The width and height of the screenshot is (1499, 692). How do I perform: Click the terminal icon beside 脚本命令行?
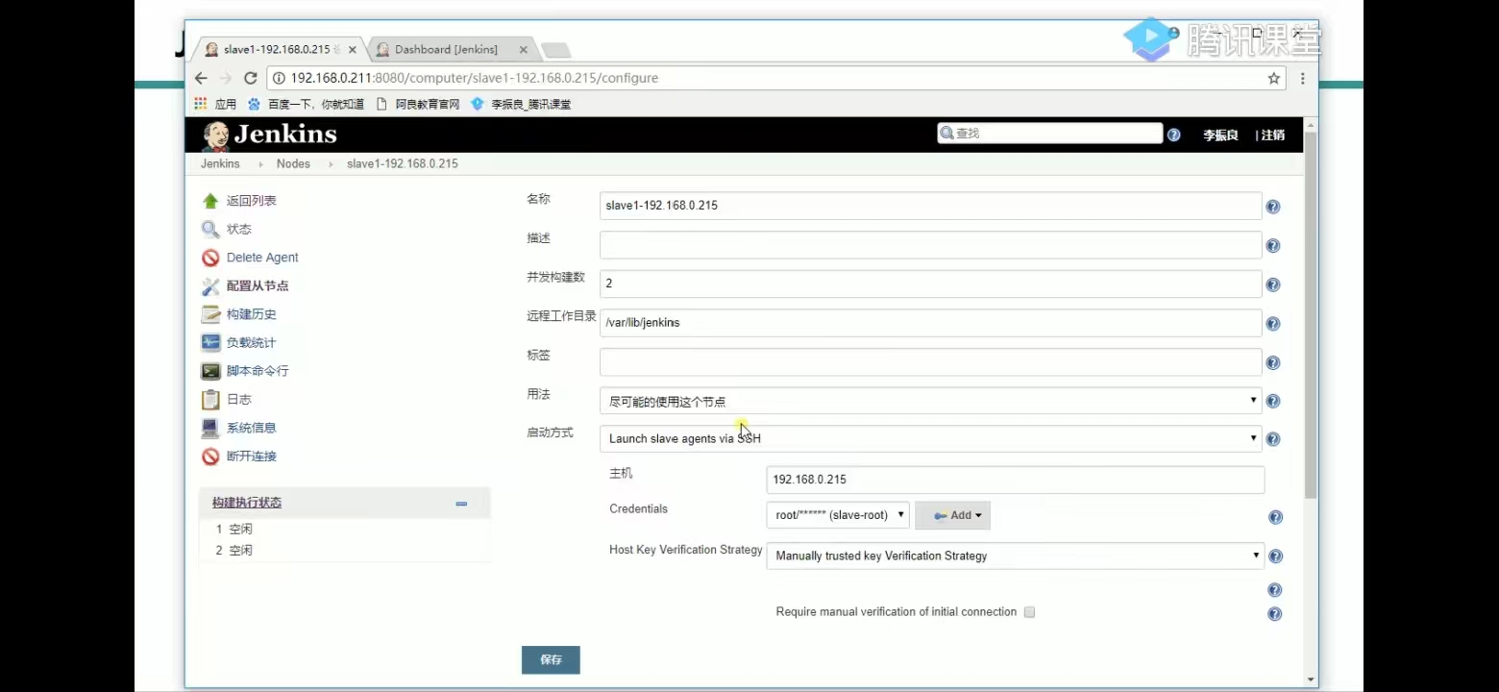(210, 371)
